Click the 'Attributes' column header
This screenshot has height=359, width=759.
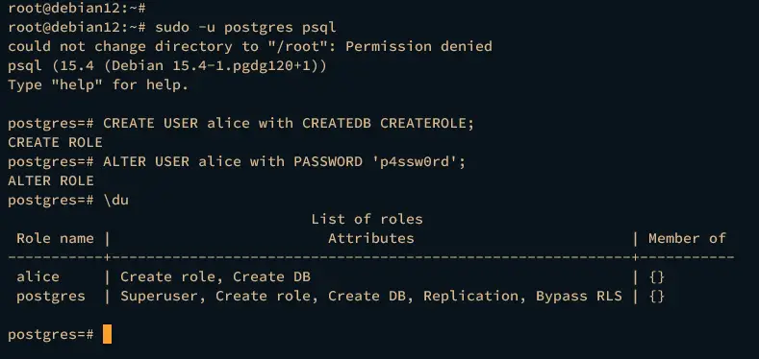[371, 238]
